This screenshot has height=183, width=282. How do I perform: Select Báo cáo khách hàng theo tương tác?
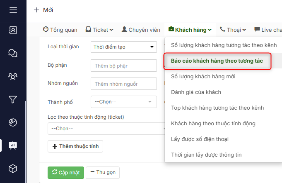coord(217,61)
